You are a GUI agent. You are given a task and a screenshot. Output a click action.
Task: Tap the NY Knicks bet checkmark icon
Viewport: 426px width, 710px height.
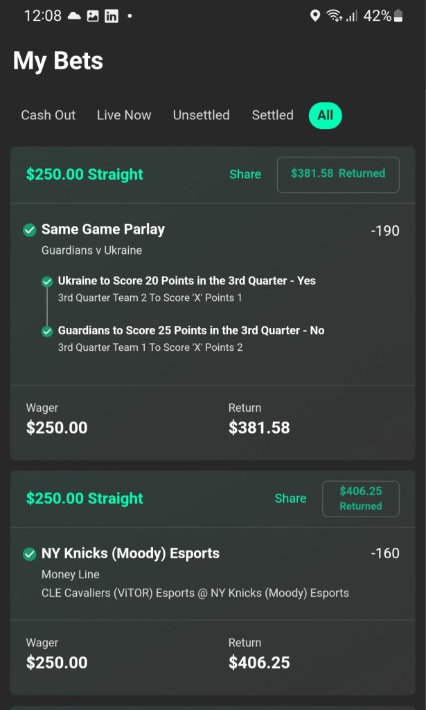30,554
